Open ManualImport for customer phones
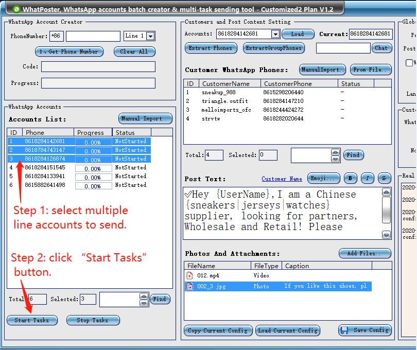Viewport: 417px width, 350px height. [322, 69]
